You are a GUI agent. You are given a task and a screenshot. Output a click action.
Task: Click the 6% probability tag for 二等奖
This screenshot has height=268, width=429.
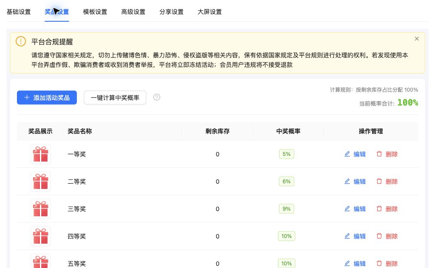[287, 181]
